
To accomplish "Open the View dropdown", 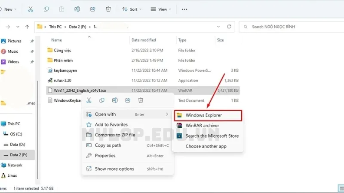I will tap(161, 9).
